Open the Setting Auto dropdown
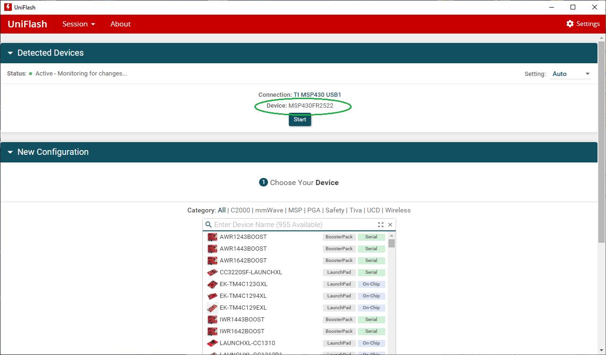 571,74
